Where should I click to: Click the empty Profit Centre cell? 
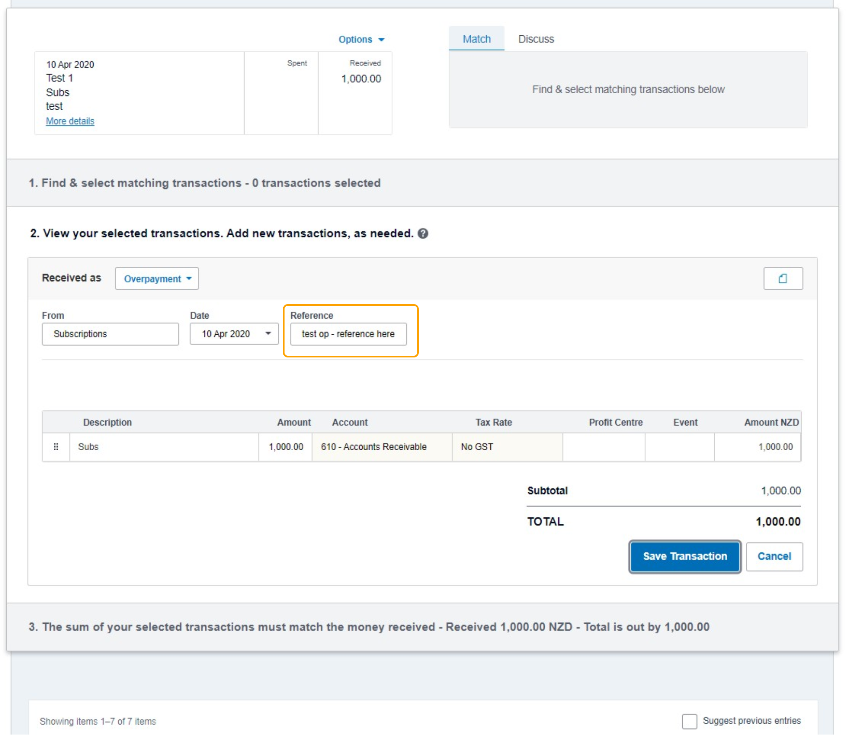(603, 447)
